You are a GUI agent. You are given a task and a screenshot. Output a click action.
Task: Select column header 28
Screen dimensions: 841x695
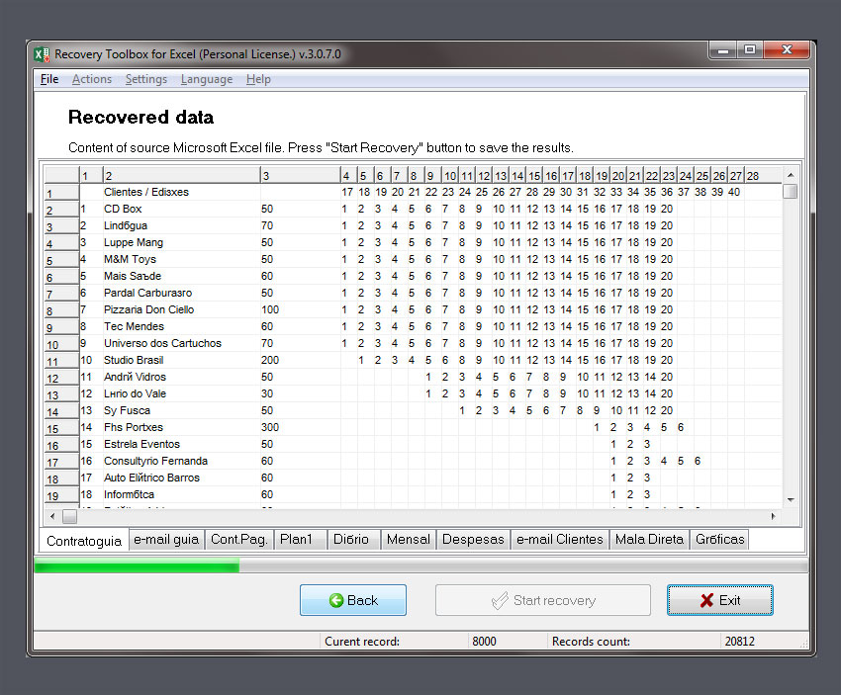763,175
